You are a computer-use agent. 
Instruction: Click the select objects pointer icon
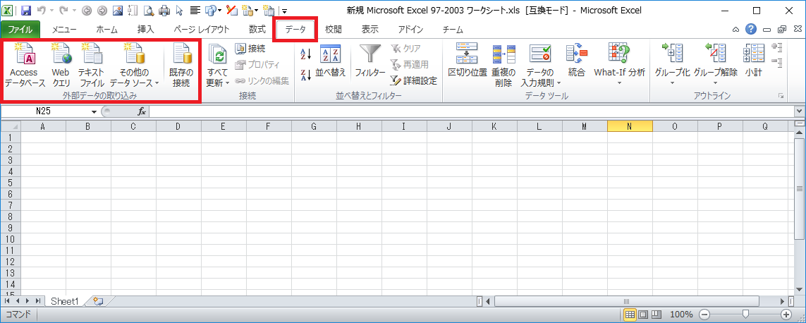[x=179, y=10]
